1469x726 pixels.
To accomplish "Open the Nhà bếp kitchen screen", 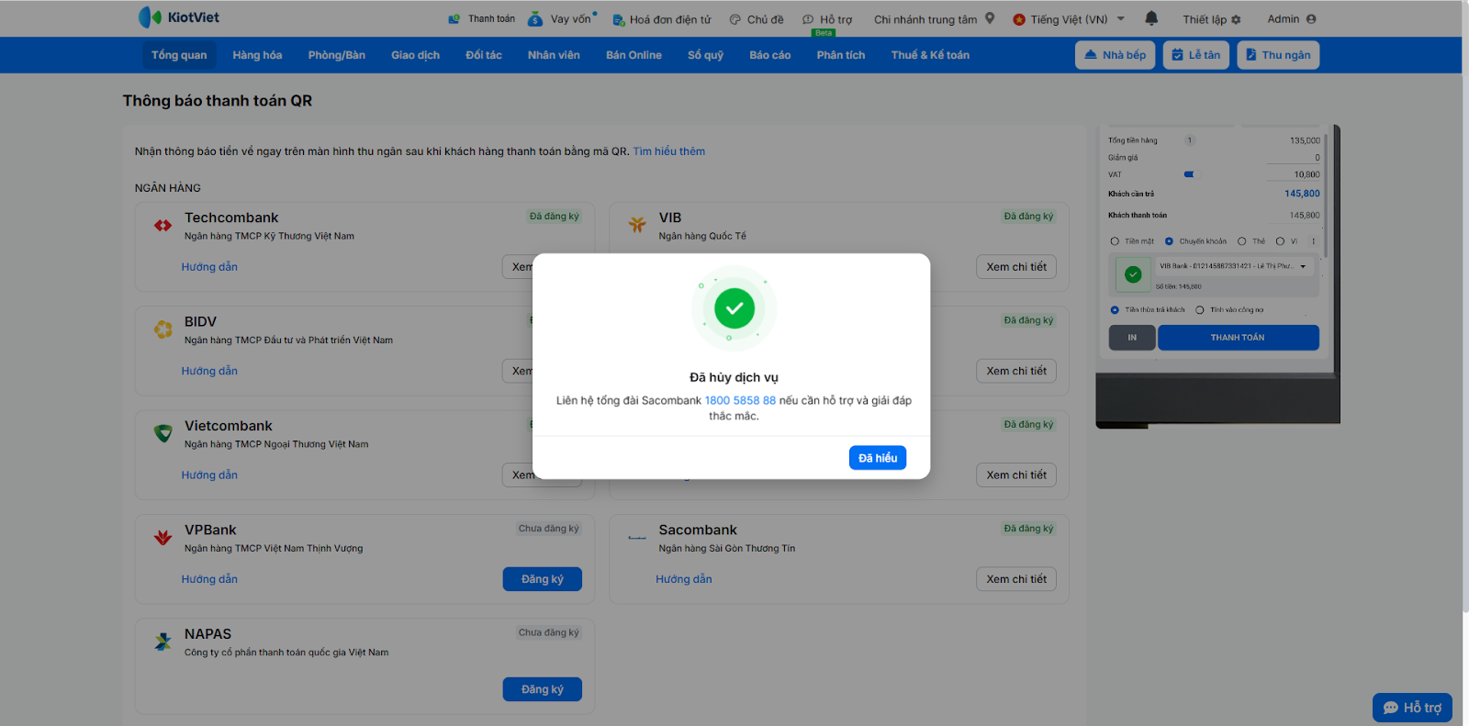I will pyautogui.click(x=1115, y=55).
